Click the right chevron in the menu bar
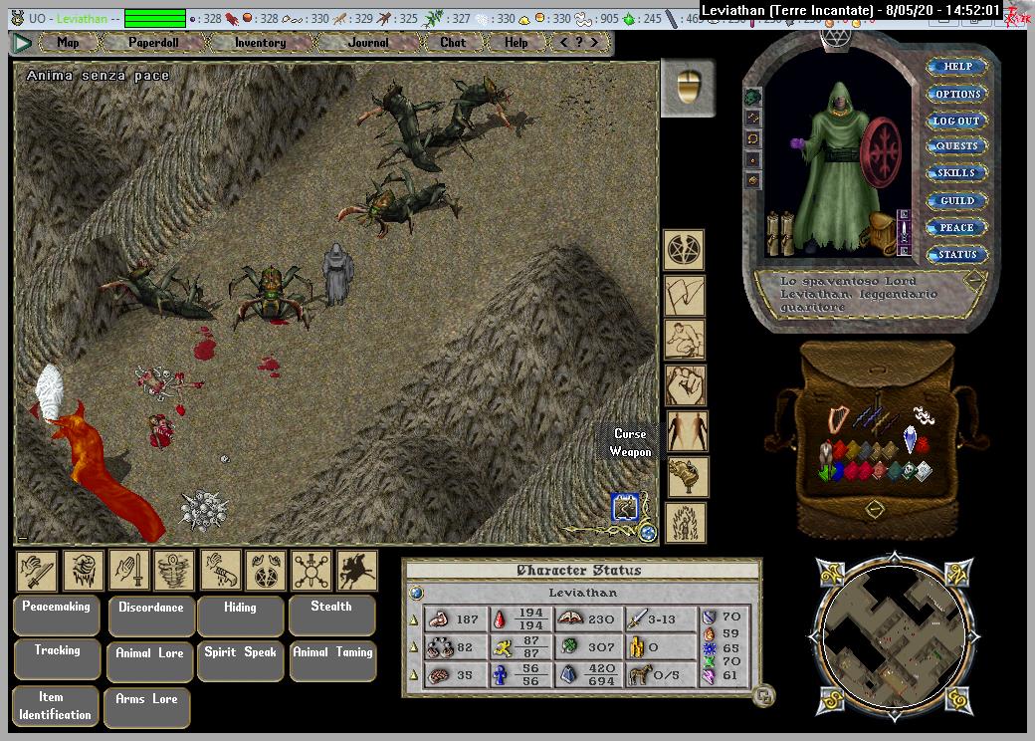This screenshot has width=1035, height=741. coord(595,42)
